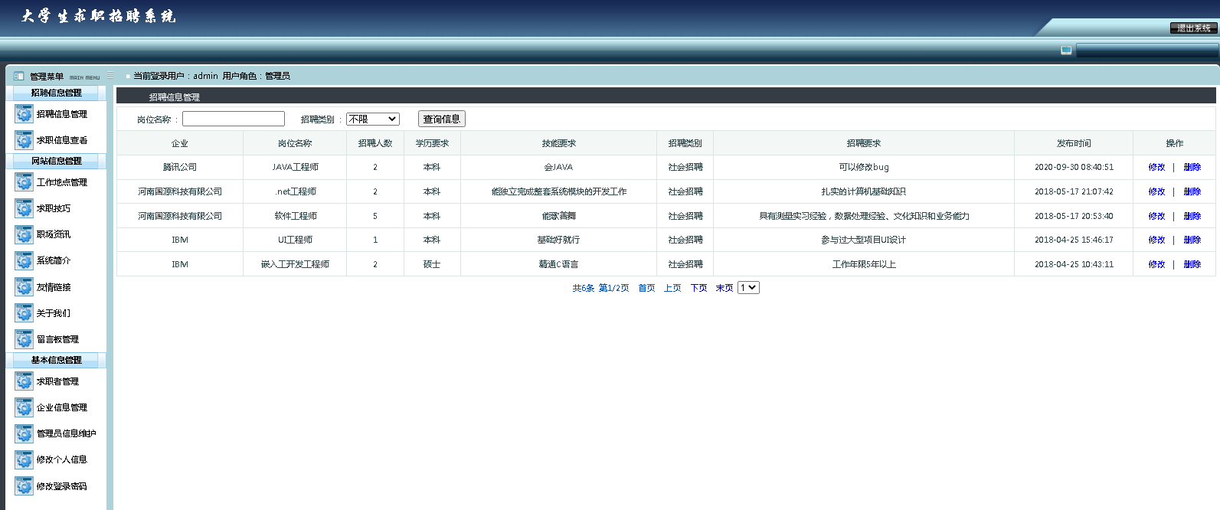The image size is (1220, 510).
Task: Click the 退出系统 logout button
Action: pos(1194,28)
